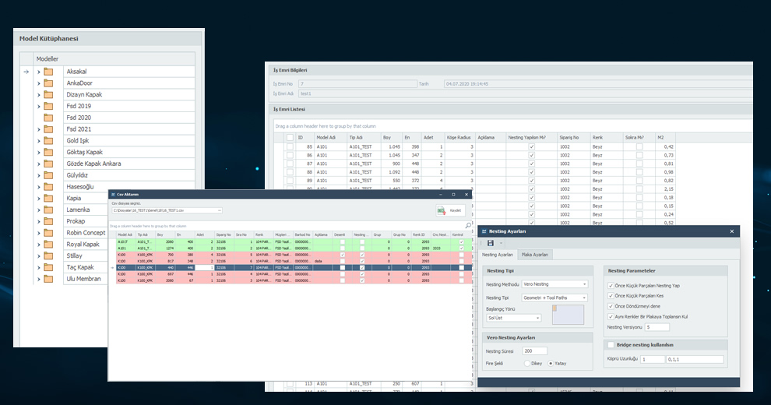Image resolution: width=771 pixels, height=405 pixels.
Task: Click the folder icon beside Gözde Kapak Ankara
Action: pos(48,164)
